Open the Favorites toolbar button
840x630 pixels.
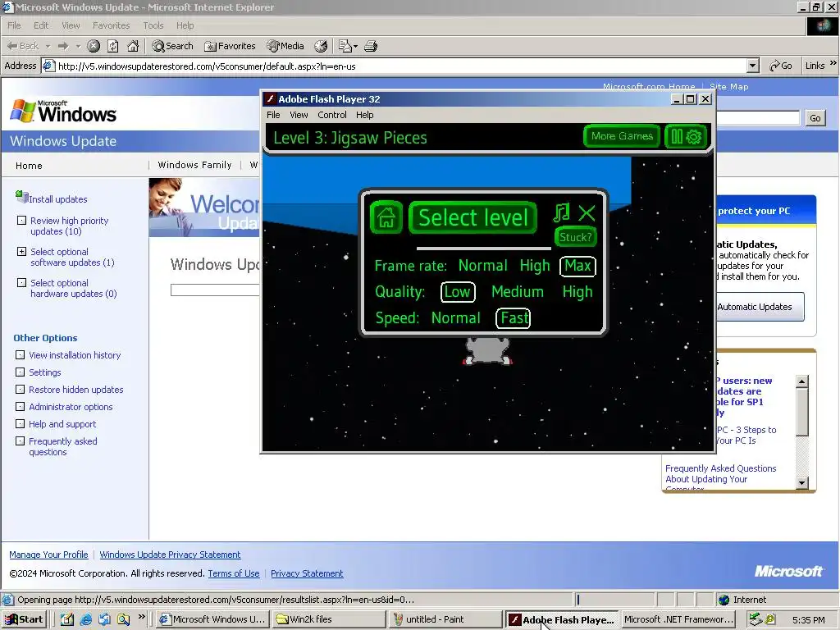pyautogui.click(x=230, y=46)
